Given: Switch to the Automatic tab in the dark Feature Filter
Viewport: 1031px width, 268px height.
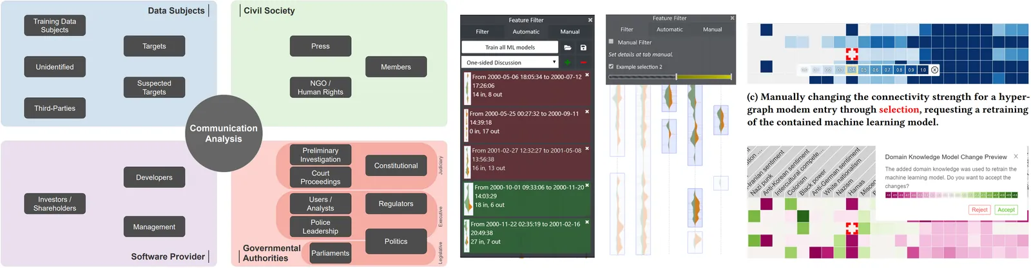Looking at the screenshot, I should (x=526, y=32).
